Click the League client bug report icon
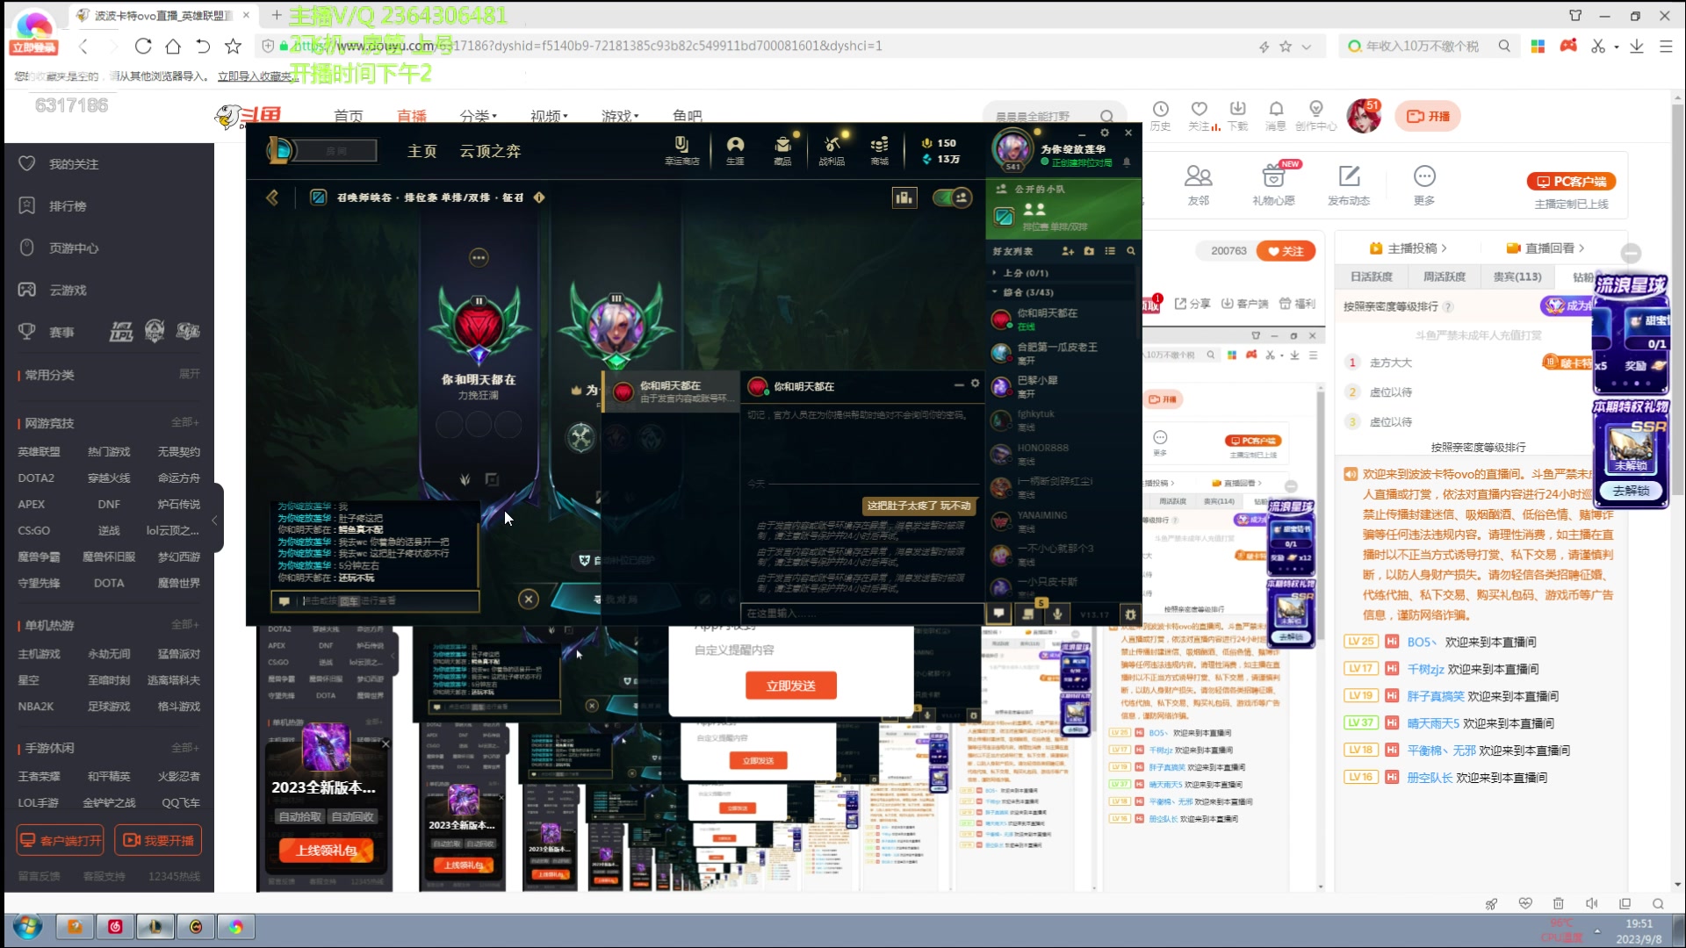 [x=1131, y=614]
